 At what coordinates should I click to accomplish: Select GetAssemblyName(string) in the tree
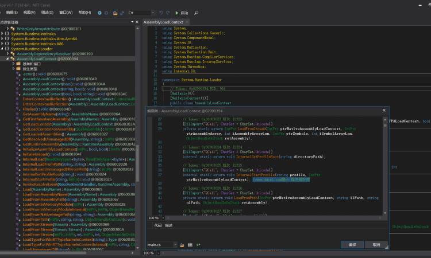coord(71,114)
